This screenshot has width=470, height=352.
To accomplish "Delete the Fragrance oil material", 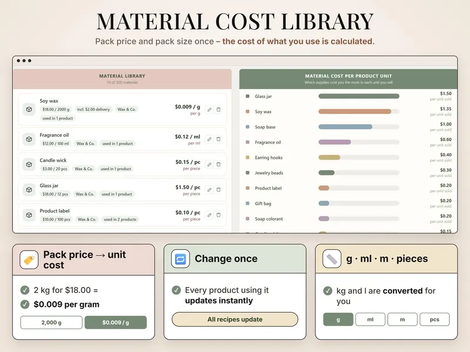I will (x=219, y=139).
